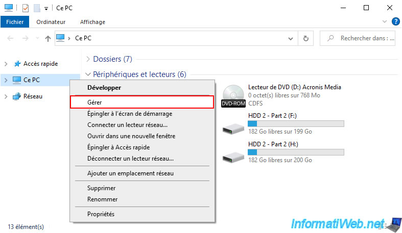Click the Up arrow navigation icon
Screen dimensions: 402x233
pos(48,38)
